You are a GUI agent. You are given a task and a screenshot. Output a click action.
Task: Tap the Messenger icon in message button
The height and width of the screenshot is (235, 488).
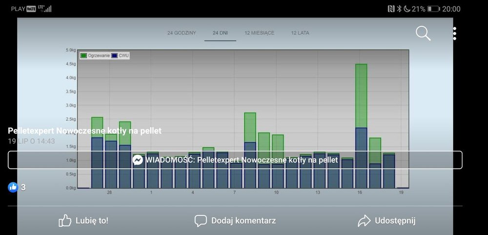(x=138, y=160)
